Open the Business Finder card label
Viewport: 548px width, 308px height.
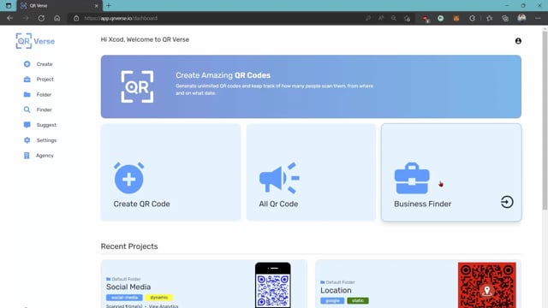coord(422,204)
